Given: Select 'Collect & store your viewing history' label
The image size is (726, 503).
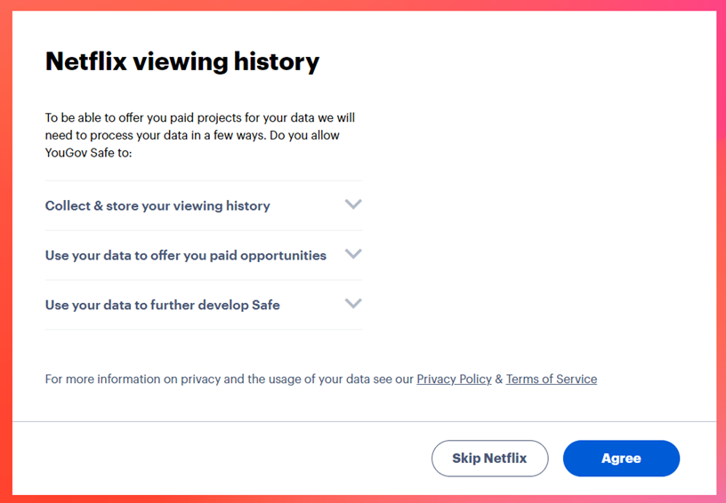Looking at the screenshot, I should pyautogui.click(x=157, y=205).
